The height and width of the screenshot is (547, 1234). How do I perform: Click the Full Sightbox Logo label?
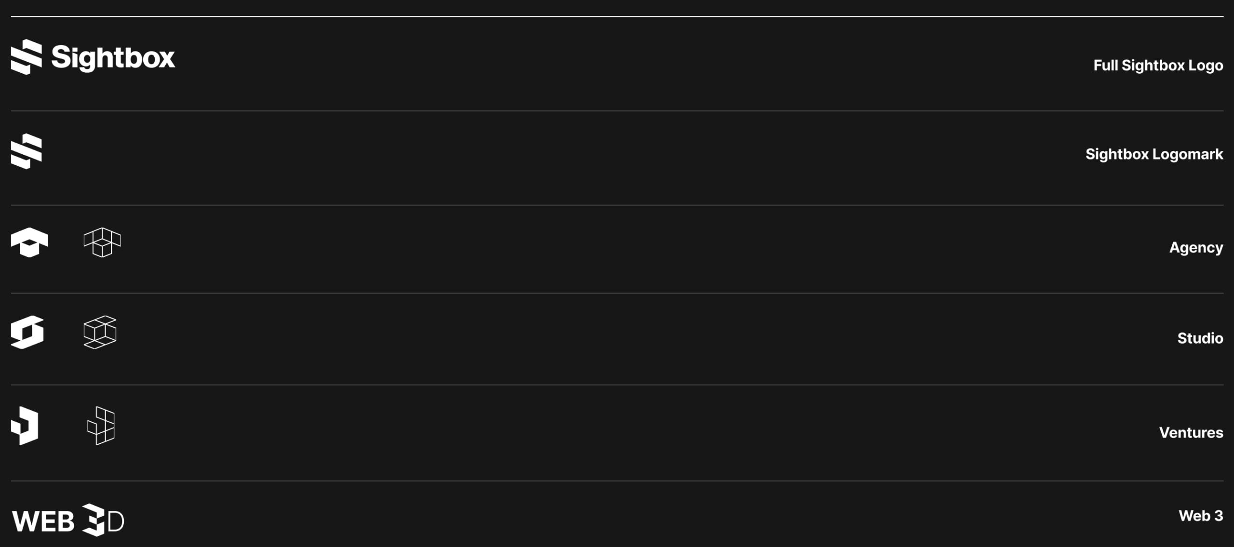click(1158, 65)
